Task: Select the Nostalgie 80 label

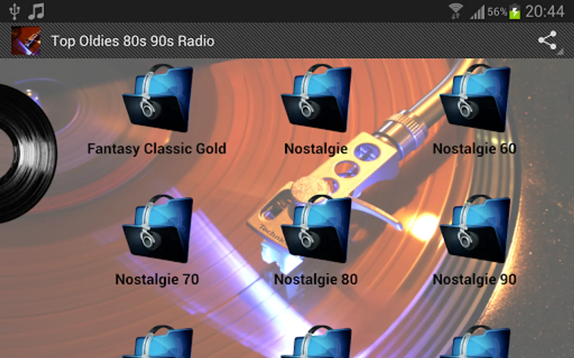Action: [x=316, y=279]
